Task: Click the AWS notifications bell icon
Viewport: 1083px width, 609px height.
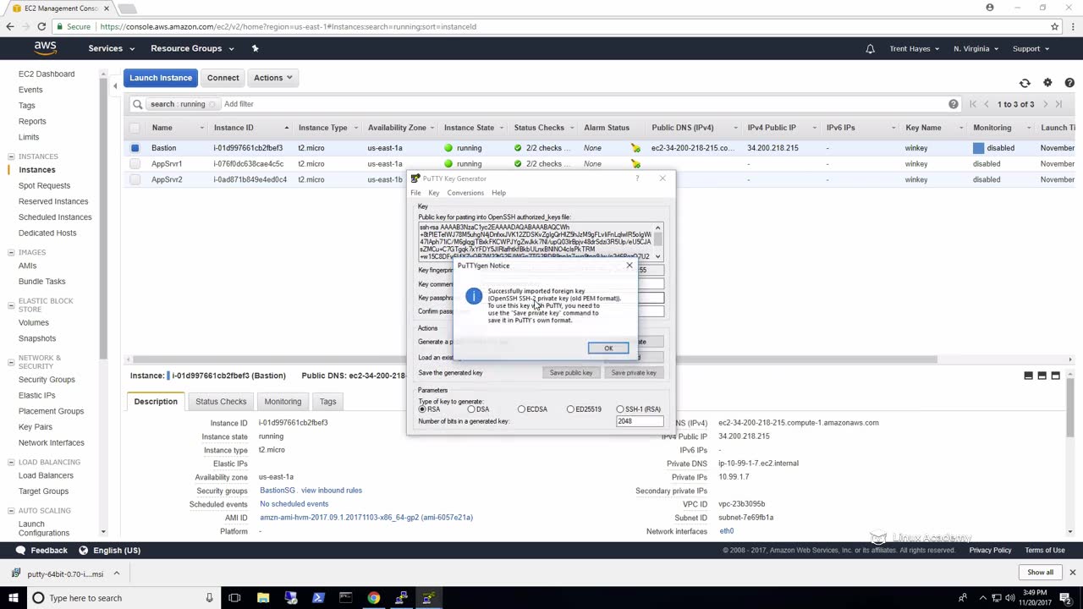Action: coord(870,49)
